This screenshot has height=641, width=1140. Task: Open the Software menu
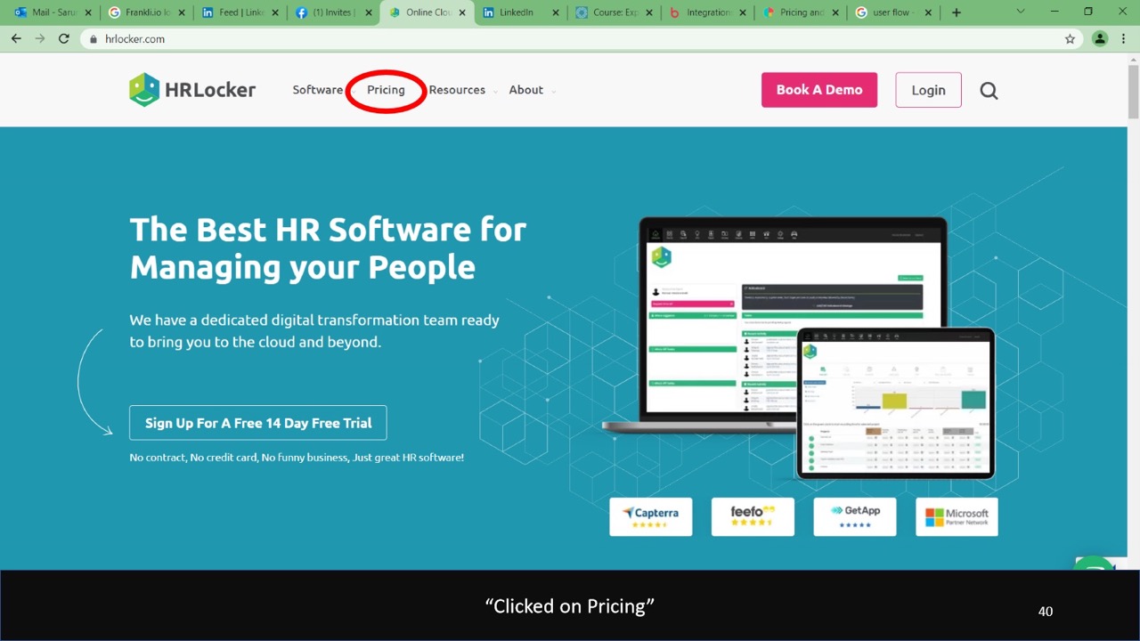[318, 90]
